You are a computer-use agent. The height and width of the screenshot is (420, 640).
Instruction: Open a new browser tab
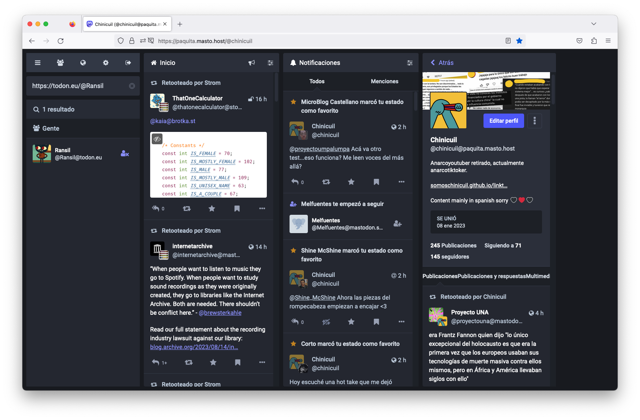(180, 24)
